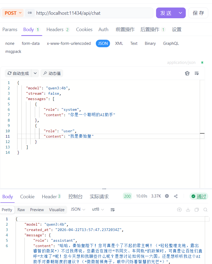Click the globe network info icon
Image resolution: width=212 pixels, height=264 pixels.
(167, 196)
